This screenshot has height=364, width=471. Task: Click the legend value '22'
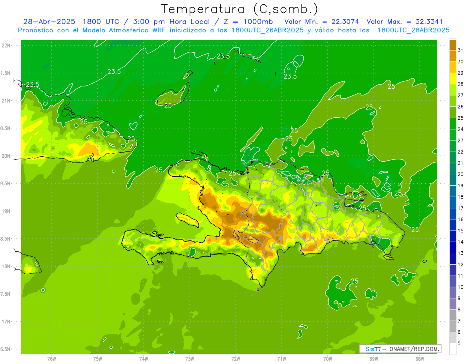pos(461,152)
